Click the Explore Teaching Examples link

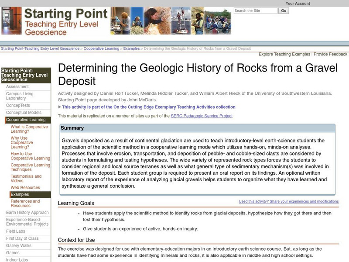284,54
